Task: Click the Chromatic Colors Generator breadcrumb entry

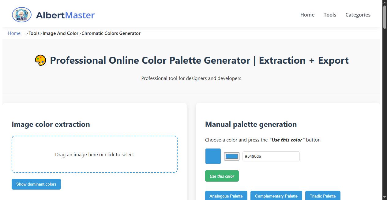Action: coord(111,33)
